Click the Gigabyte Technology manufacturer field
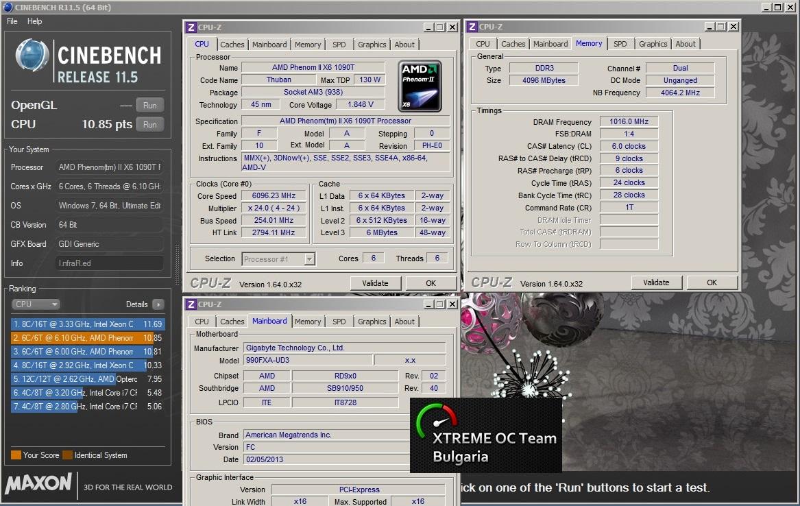Viewport: 800px width, 506px height. pos(344,348)
